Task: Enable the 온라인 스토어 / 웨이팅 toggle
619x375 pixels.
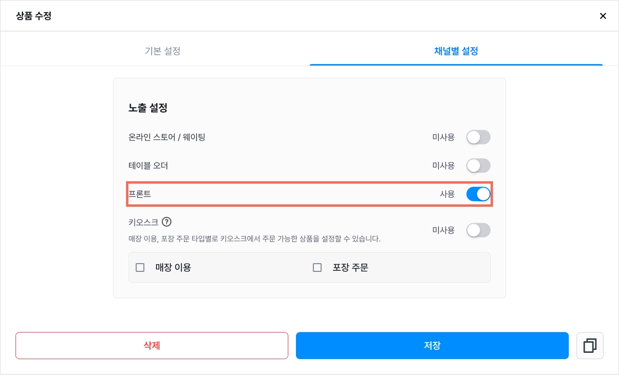Action: tap(478, 137)
